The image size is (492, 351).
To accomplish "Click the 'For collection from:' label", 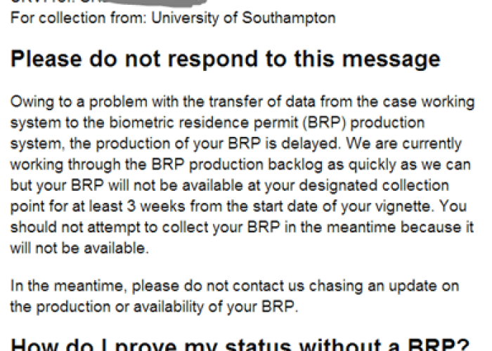I will coord(79,18).
